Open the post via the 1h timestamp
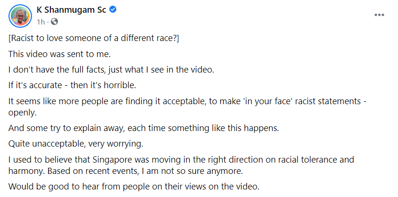This screenshot has height=197, width=398. pyautogui.click(x=41, y=22)
